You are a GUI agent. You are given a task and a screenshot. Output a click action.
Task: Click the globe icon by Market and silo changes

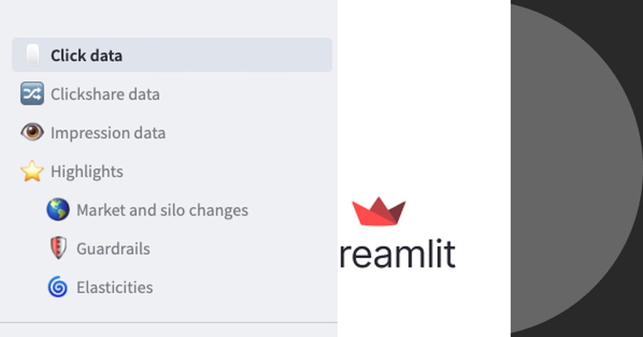pyautogui.click(x=58, y=210)
